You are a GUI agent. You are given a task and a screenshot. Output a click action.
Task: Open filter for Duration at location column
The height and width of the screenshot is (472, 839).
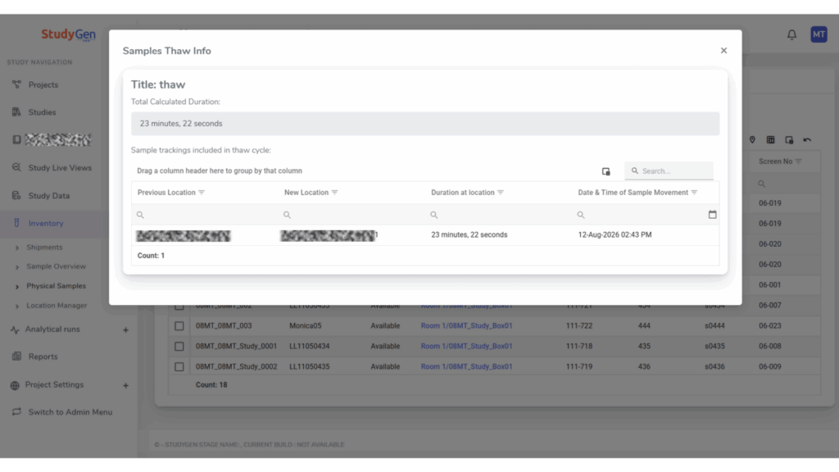tap(501, 193)
